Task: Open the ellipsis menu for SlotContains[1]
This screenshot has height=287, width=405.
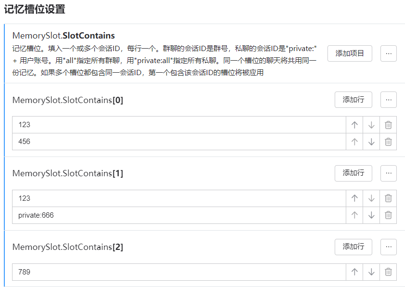Action: point(389,173)
